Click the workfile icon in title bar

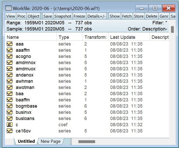point(8,8)
